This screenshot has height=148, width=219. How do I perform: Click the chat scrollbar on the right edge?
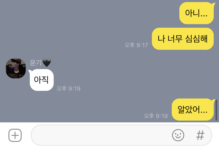[216, 110]
